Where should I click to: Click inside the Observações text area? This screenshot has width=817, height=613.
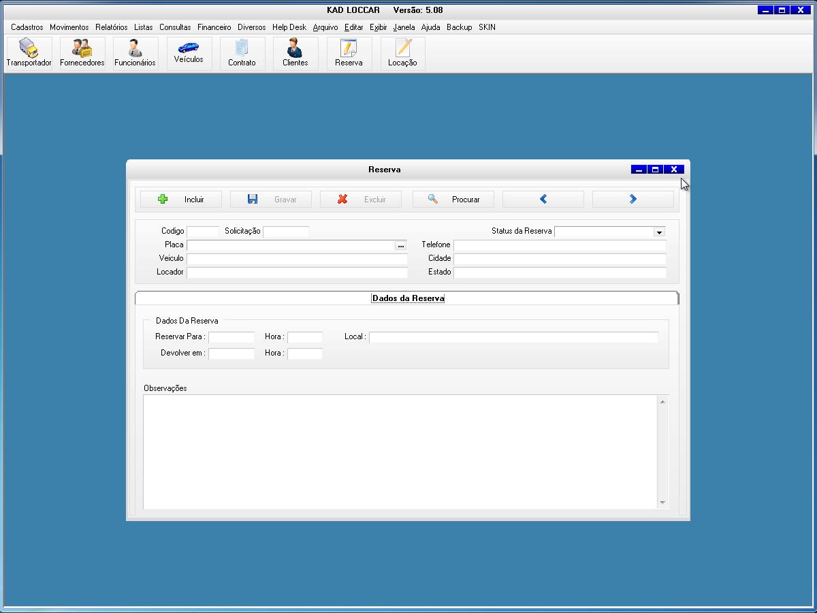[400, 452]
